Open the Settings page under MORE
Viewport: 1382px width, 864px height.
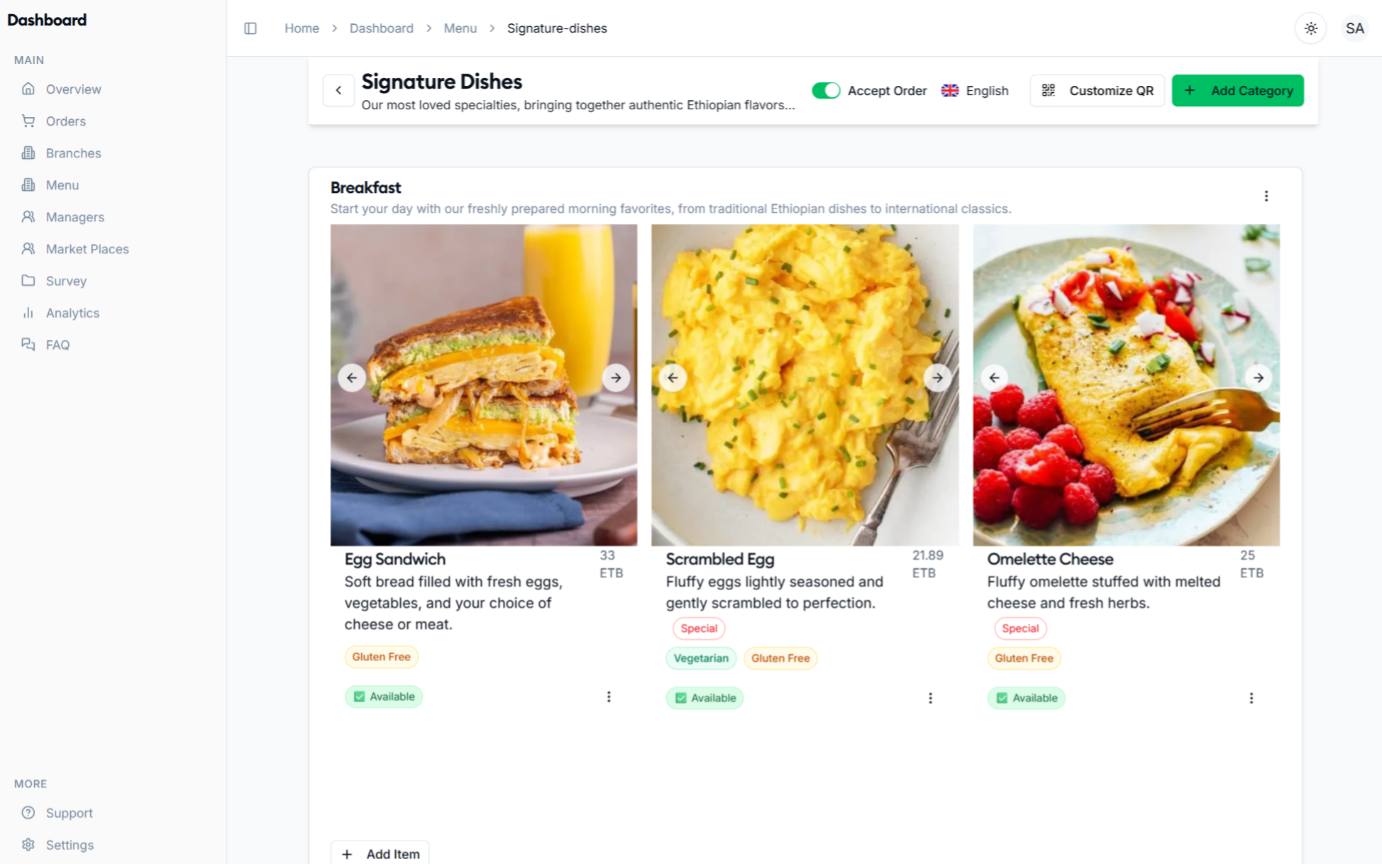click(x=69, y=844)
